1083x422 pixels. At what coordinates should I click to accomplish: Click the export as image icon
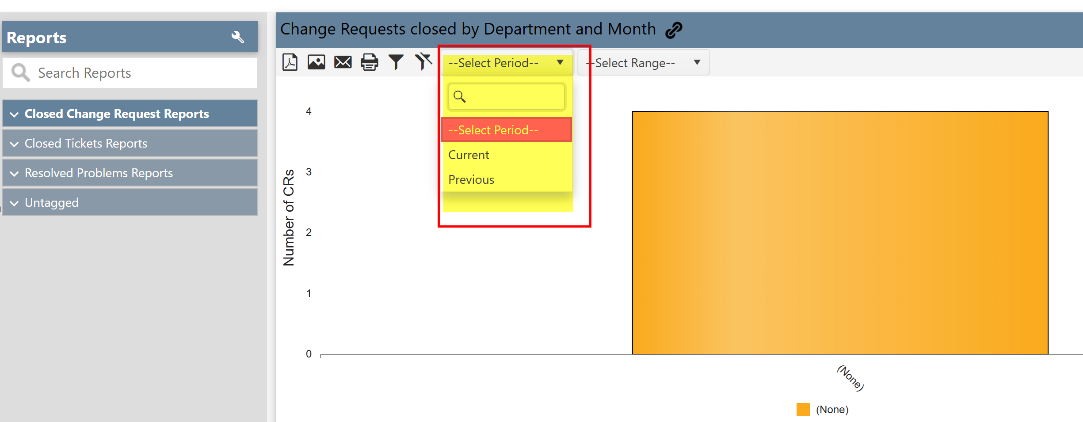coord(317,62)
